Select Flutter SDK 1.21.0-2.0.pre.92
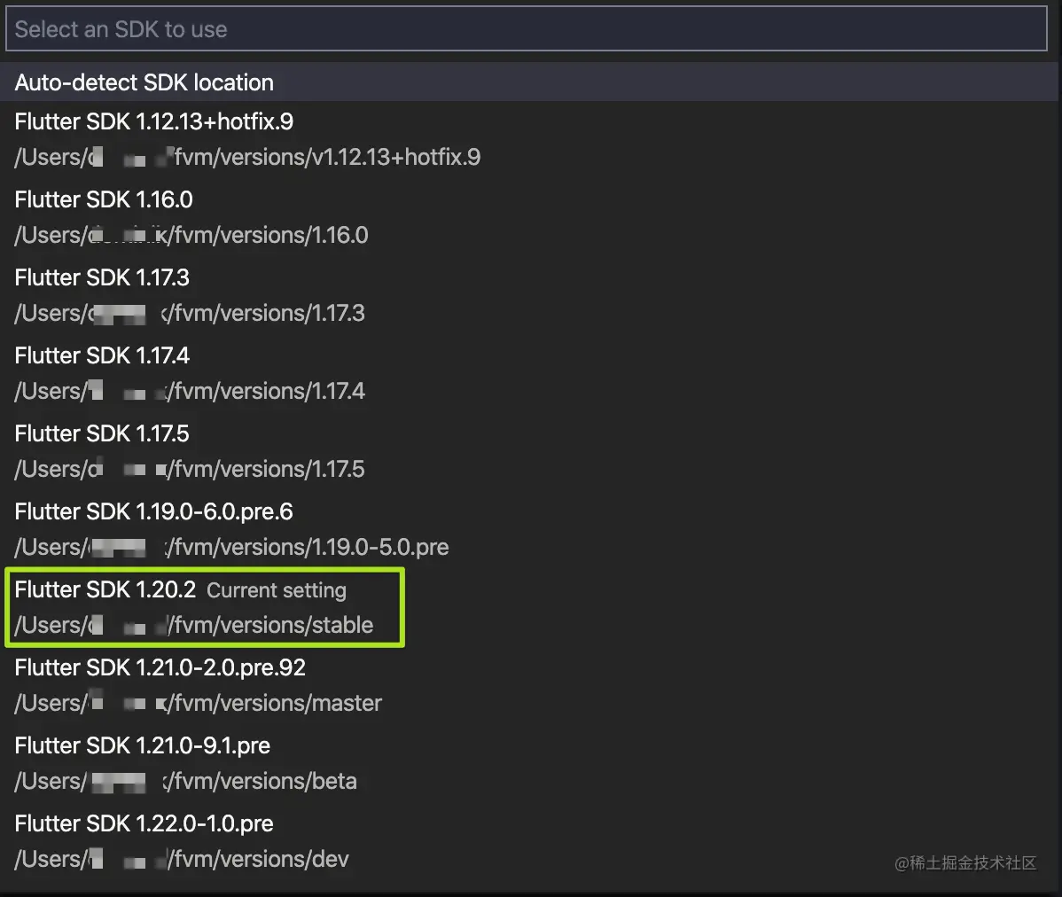 [x=529, y=686]
